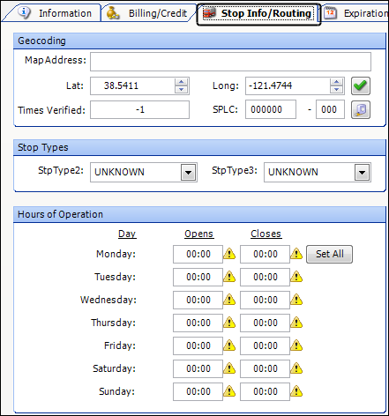Decrease Long value with down arrow
This screenshot has height=416, width=389.
(336, 89)
